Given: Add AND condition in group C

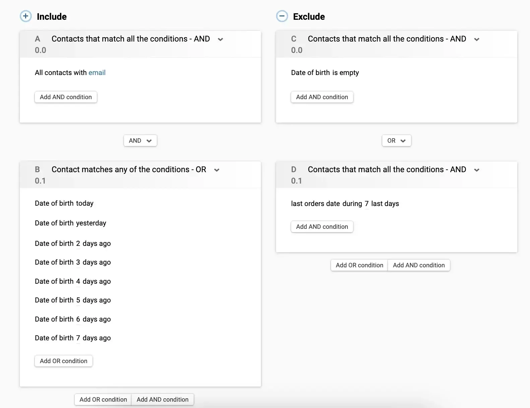Looking at the screenshot, I should [x=322, y=97].
